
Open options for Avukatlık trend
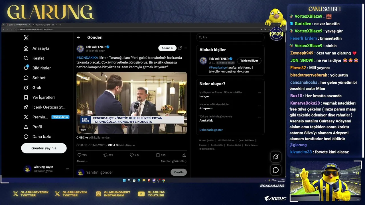pyautogui.click(x=259, y=117)
